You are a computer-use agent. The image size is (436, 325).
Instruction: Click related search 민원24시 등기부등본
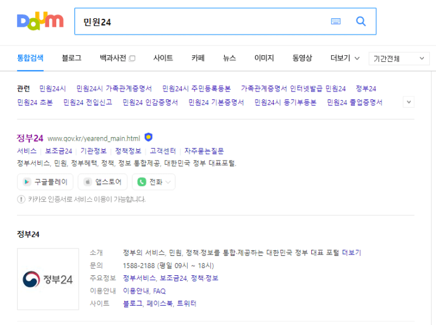pos(285,102)
